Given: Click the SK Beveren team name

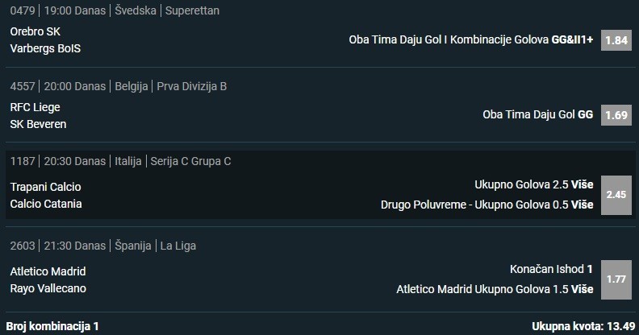Looking at the screenshot, I should (38, 124).
